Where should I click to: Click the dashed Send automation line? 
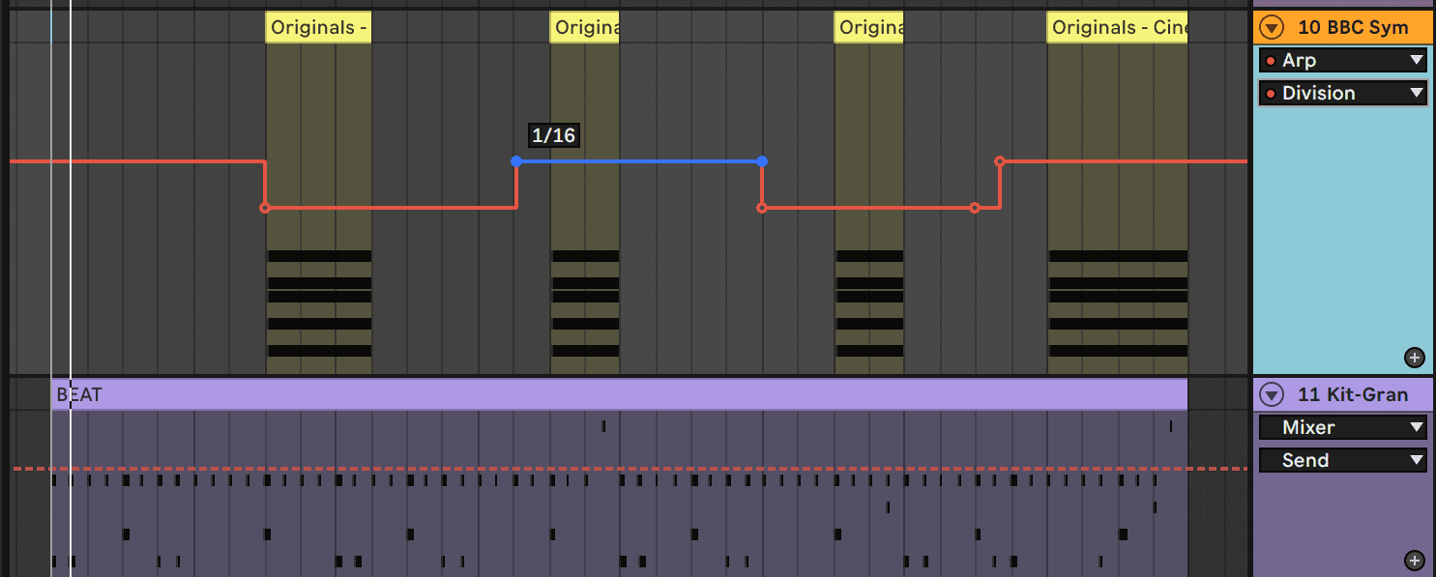pos(629,469)
